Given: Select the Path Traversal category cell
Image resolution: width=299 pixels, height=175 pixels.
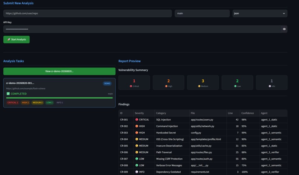Looking at the screenshot, I should pos(172,152).
